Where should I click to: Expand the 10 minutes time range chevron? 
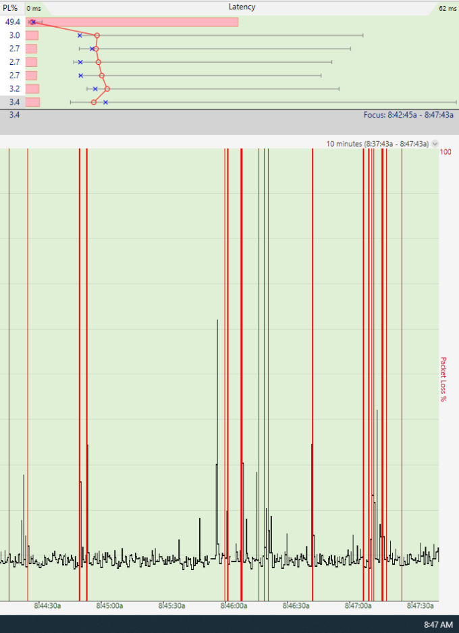434,144
